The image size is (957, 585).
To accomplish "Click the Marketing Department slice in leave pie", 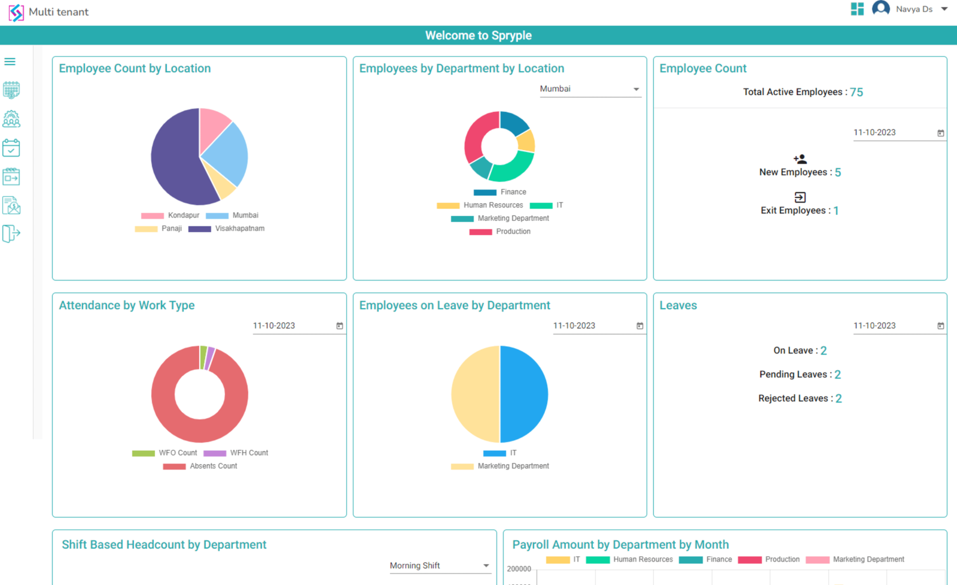I will click(x=476, y=393).
